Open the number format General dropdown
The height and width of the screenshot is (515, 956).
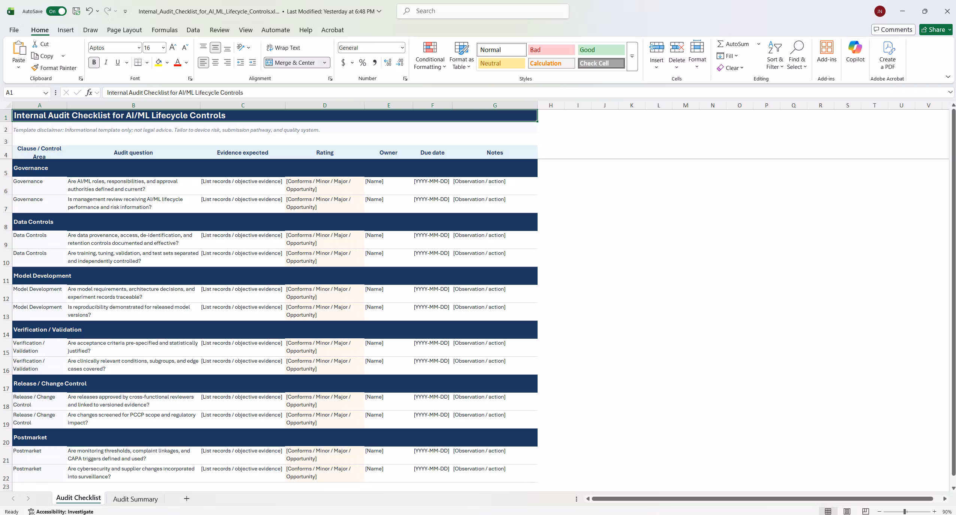point(402,48)
